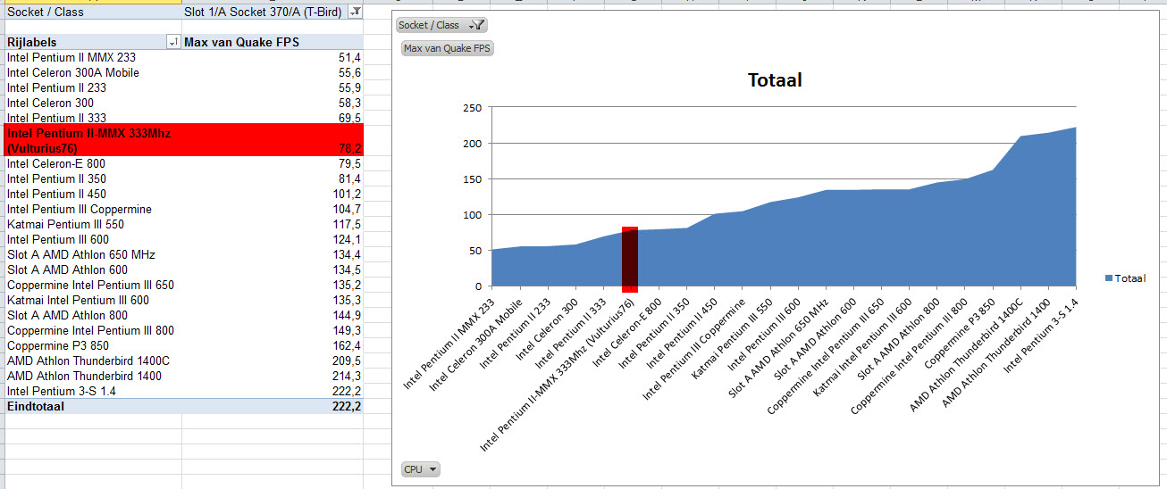Click the 58,3 FPS value cell
The image size is (1167, 489).
pyautogui.click(x=272, y=103)
